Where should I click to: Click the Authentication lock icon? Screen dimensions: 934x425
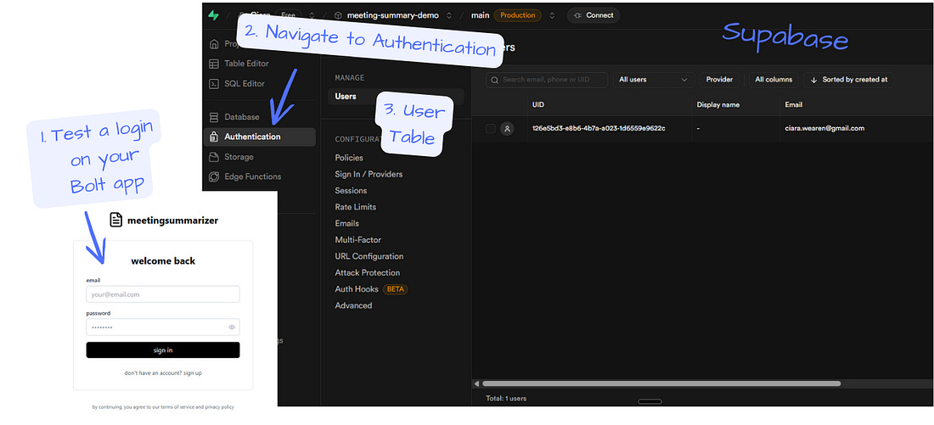tap(215, 137)
